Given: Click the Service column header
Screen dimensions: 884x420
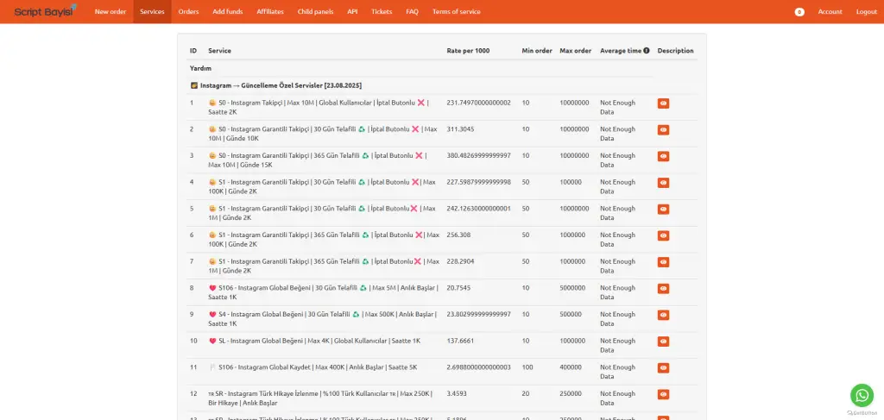Looking at the screenshot, I should click(219, 51).
